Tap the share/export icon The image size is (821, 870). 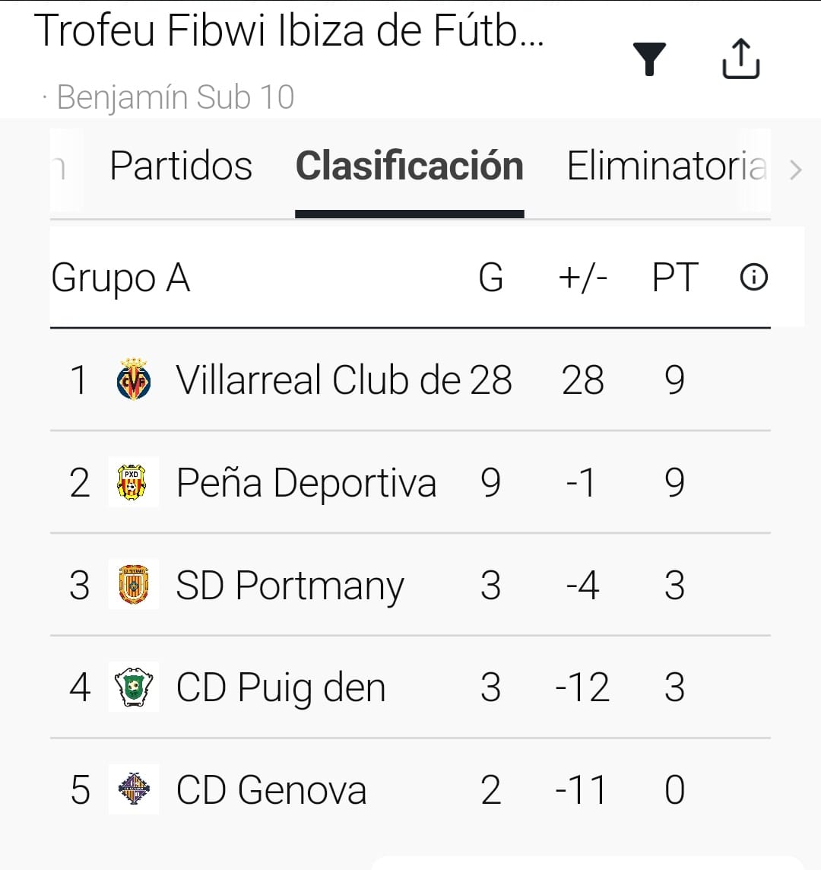click(x=740, y=59)
